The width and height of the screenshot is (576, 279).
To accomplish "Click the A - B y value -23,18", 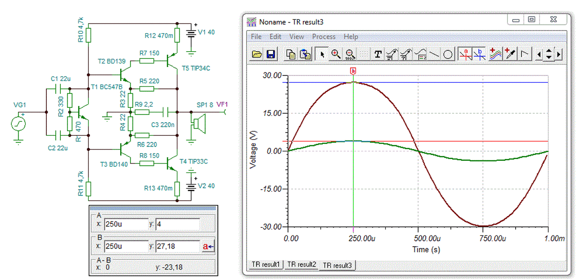I will (x=173, y=267).
